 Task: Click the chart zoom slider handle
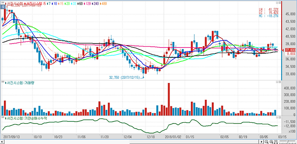click(x=288, y=141)
